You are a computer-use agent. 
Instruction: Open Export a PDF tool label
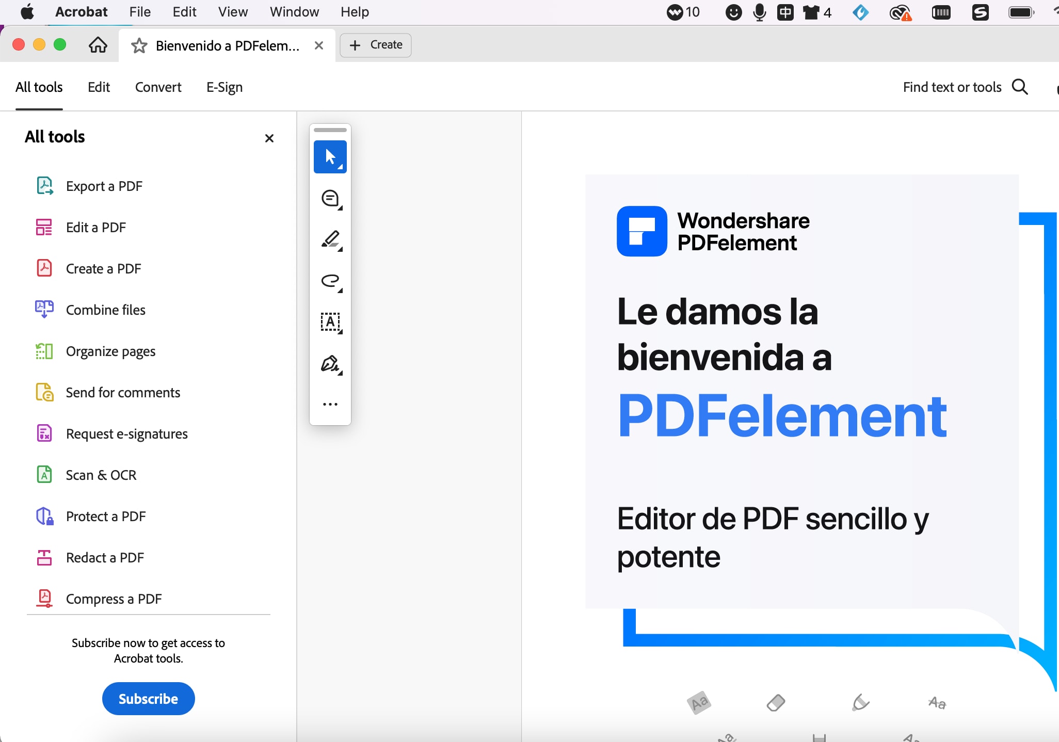click(x=104, y=186)
